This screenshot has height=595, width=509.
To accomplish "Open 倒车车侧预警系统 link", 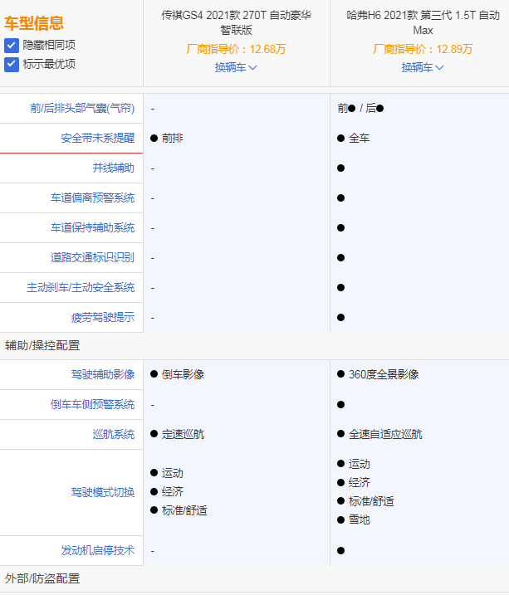I will [93, 404].
